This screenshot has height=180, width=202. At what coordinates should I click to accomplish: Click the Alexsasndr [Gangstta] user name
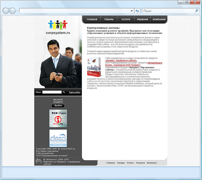pos(58,101)
